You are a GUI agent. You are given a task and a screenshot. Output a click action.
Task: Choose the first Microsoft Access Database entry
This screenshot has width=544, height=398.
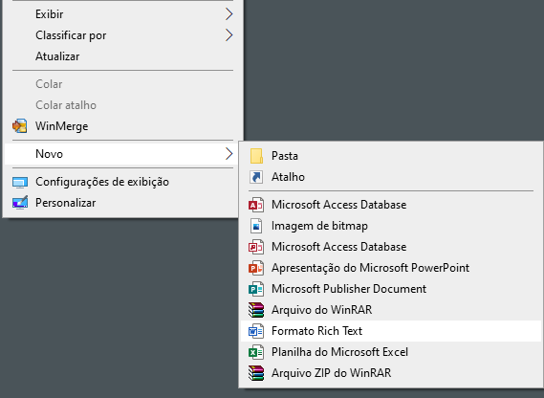pos(391,205)
